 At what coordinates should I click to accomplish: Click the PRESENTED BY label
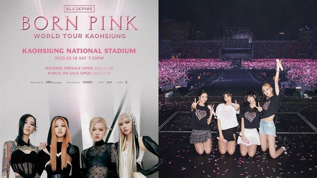coord(37,83)
